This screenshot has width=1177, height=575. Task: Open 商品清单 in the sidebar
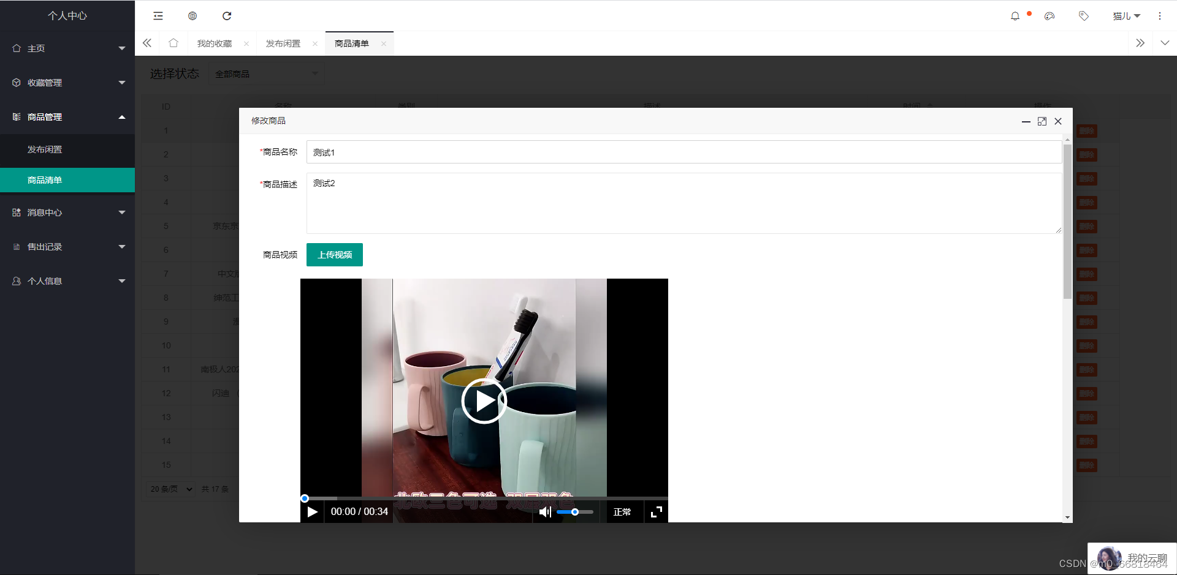(x=67, y=180)
